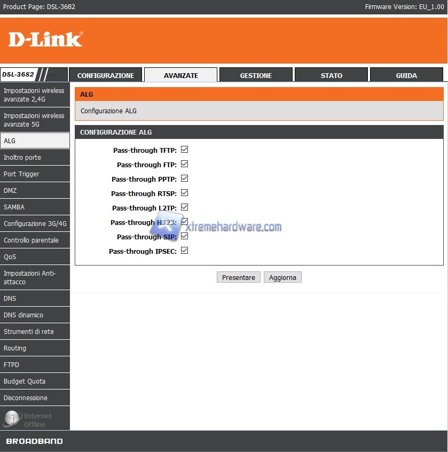Image resolution: width=448 pixels, height=452 pixels.
Task: Toggle Pass-through L2TP checkbox
Action: pos(184,207)
